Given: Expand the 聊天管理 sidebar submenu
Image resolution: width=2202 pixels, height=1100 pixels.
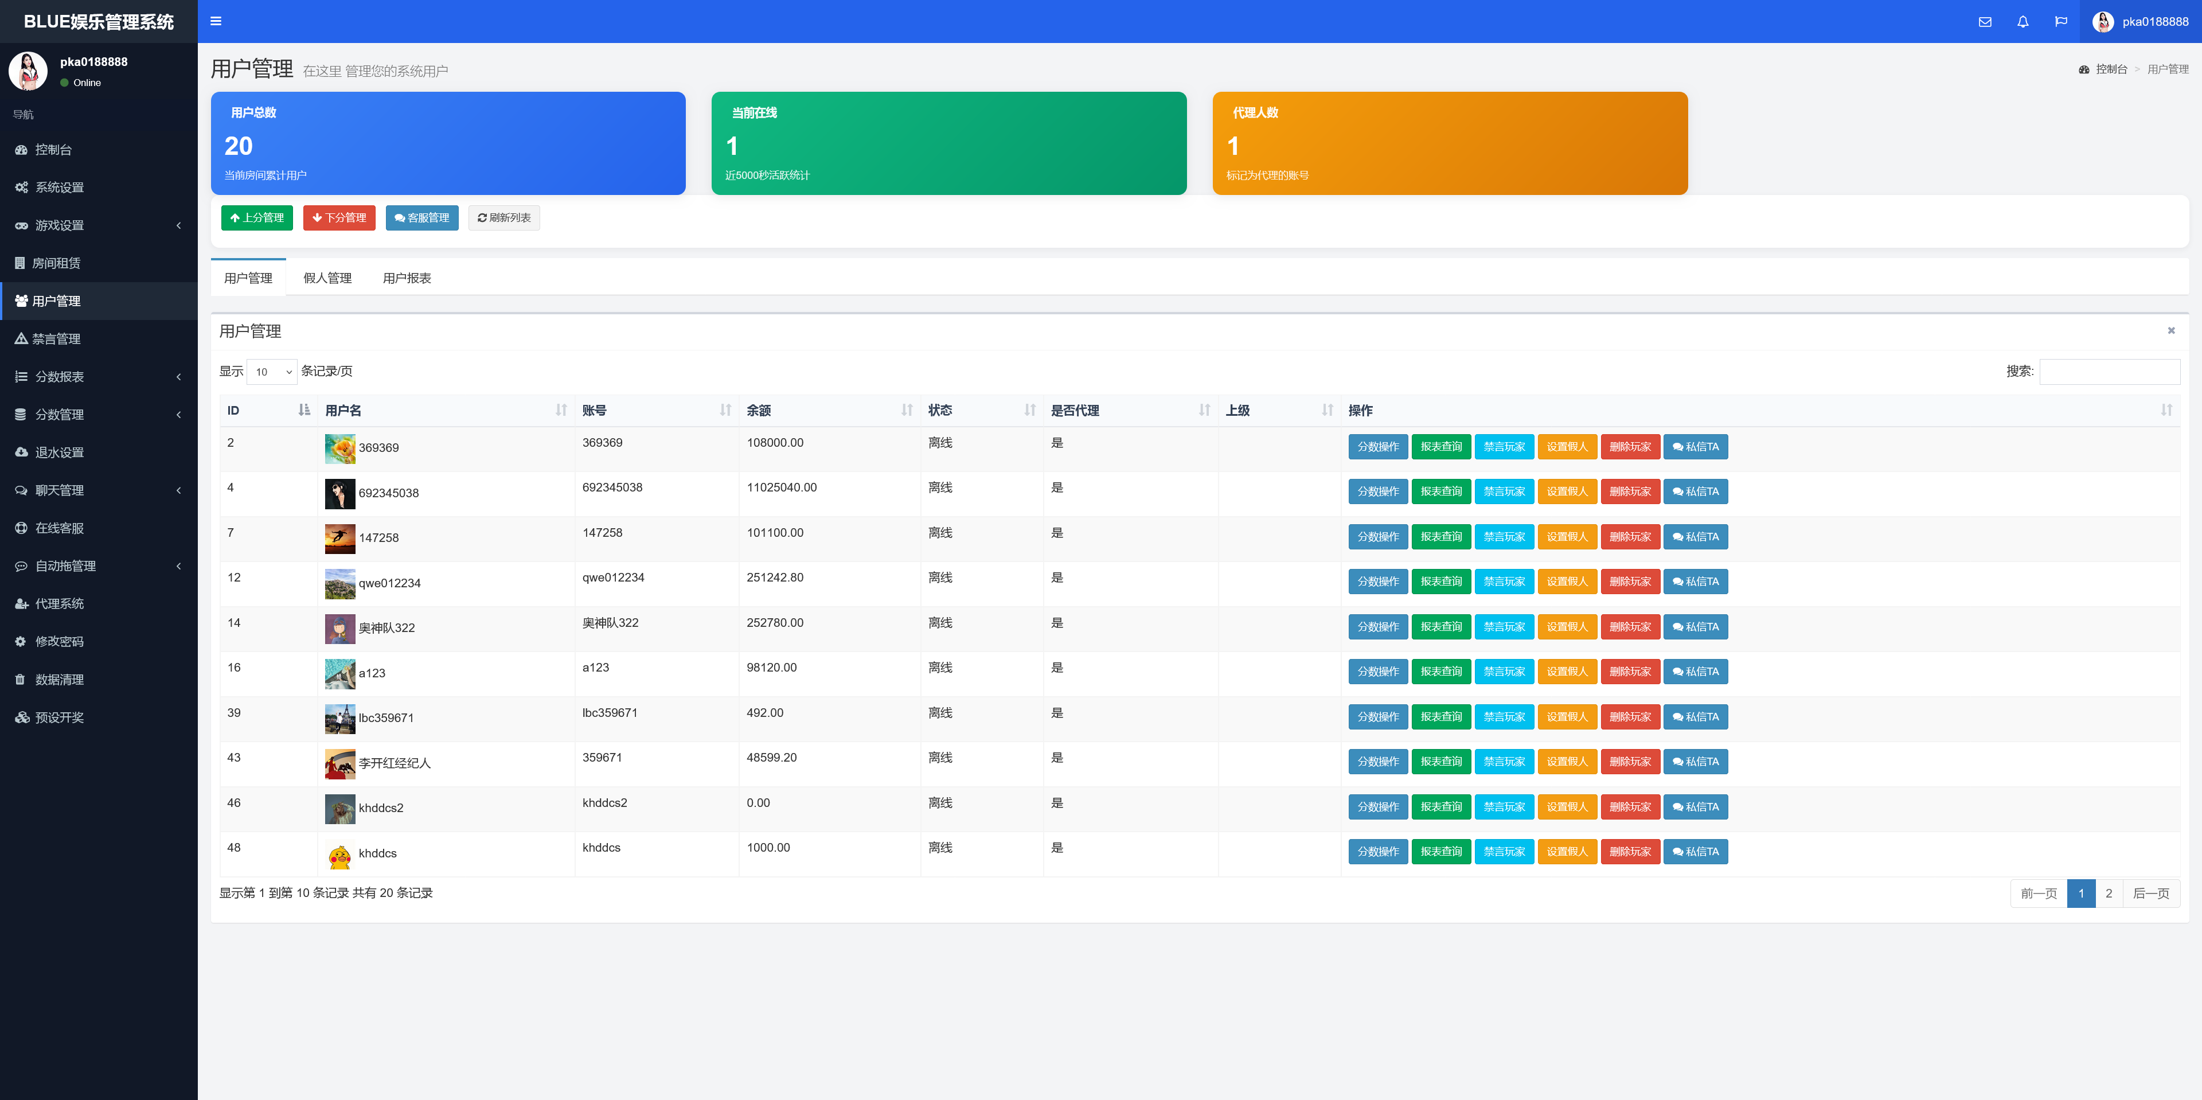Looking at the screenshot, I should [x=98, y=490].
